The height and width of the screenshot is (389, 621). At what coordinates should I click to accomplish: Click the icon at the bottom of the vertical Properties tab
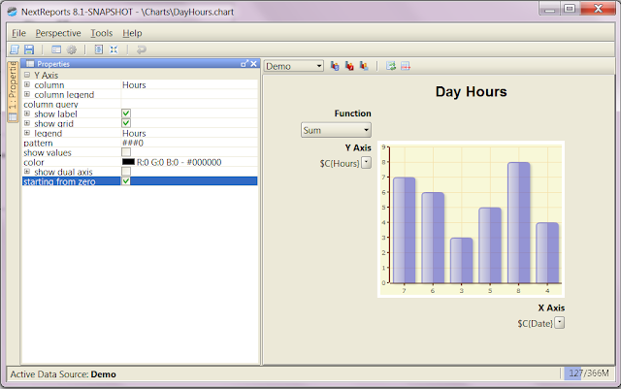click(13, 116)
